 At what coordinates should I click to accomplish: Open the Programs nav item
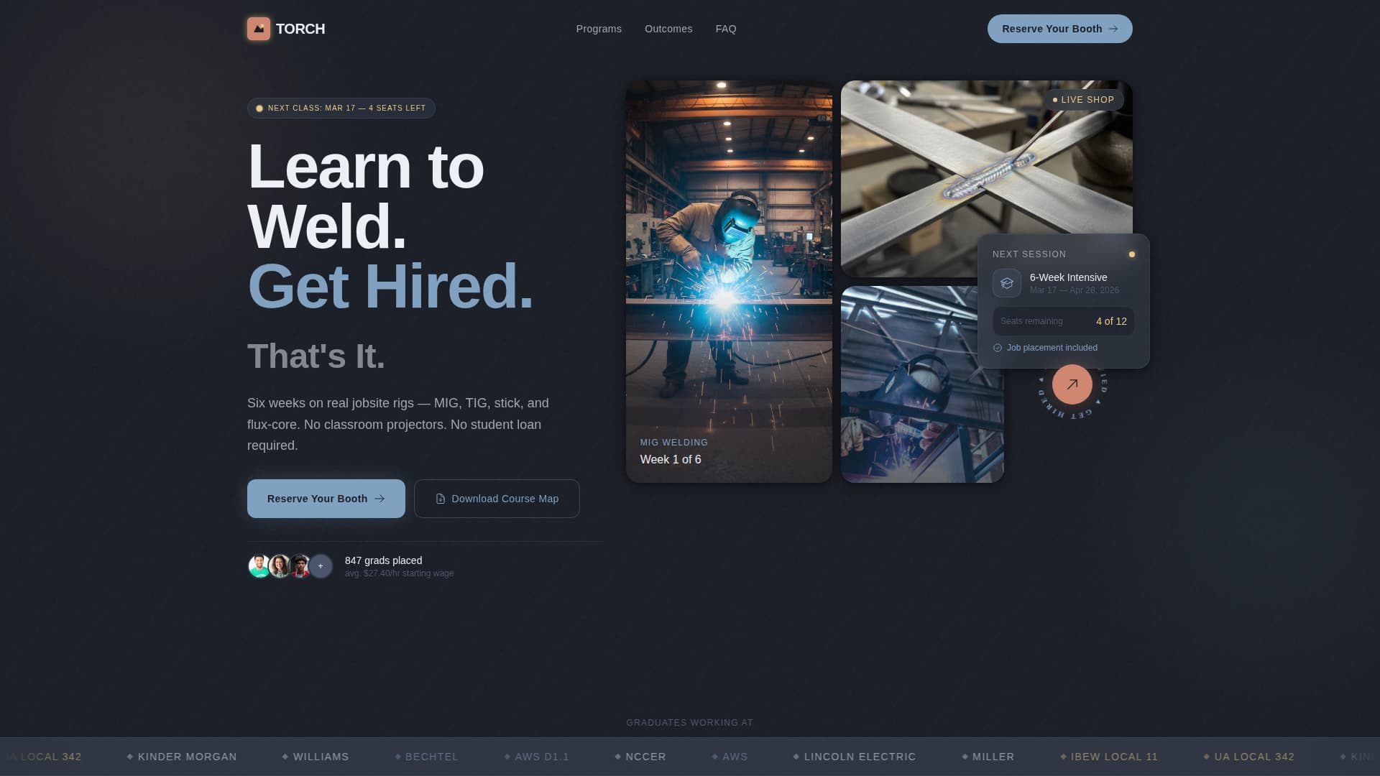click(x=598, y=29)
